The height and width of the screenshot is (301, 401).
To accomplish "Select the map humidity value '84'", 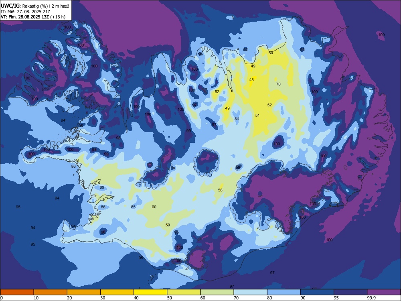I will click(237, 118).
